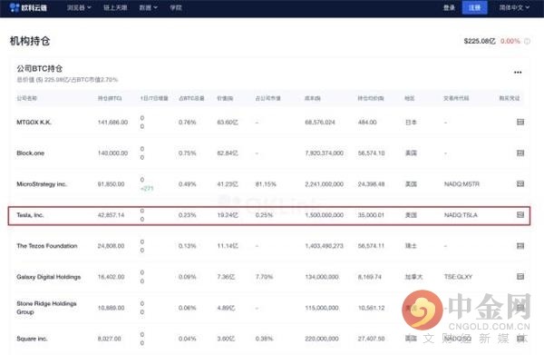Click the +271 seven-day increase value
The width and height of the screenshot is (544, 355).
tap(147, 189)
